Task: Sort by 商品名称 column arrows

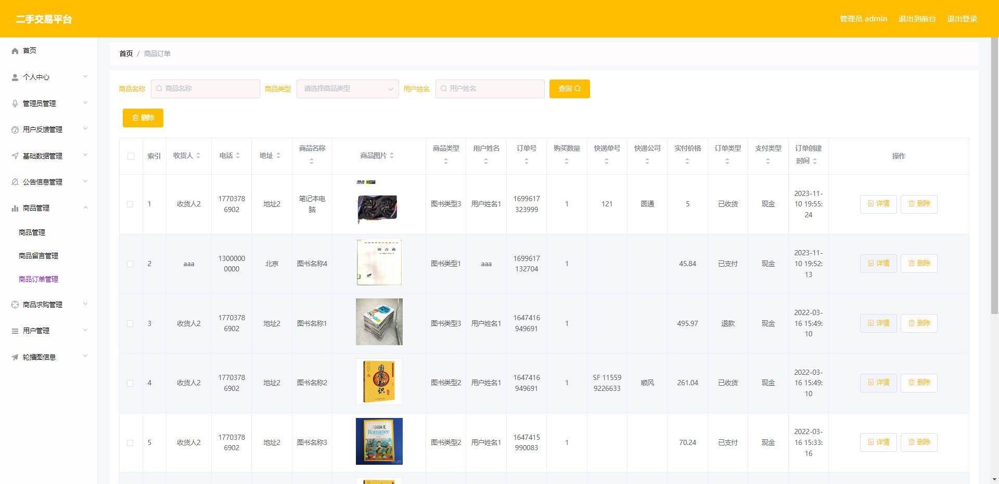Action: click(x=312, y=161)
